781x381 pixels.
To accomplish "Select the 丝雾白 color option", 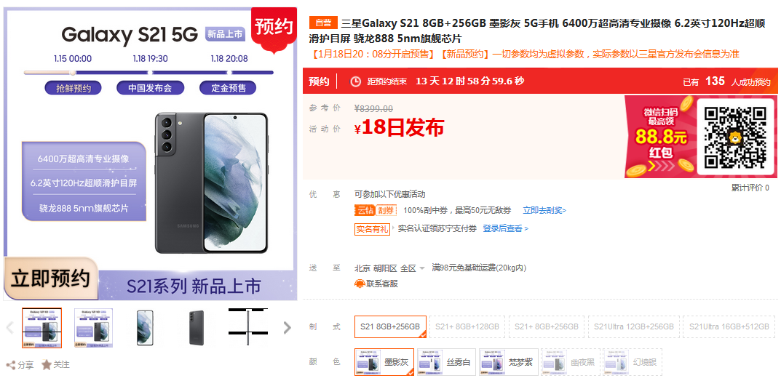I will click(446, 362).
